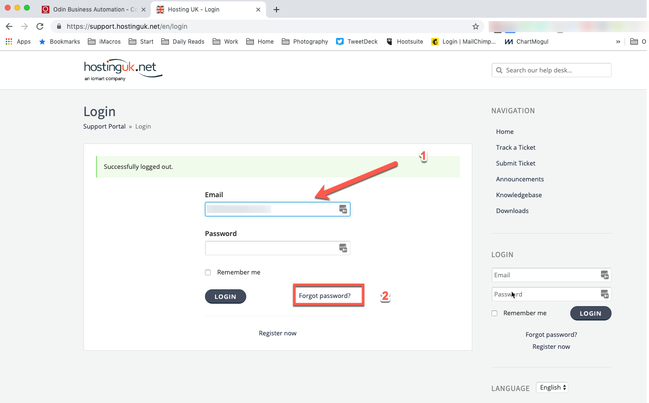
Task: Focus the sidebar Email input field
Action: 552,275
